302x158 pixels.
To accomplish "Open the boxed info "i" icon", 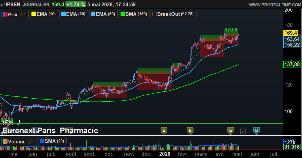I will click(243, 131).
